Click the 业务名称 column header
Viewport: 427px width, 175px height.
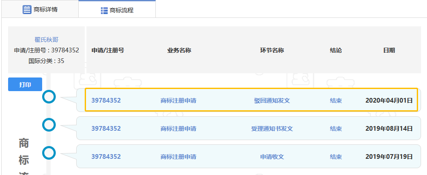point(179,50)
